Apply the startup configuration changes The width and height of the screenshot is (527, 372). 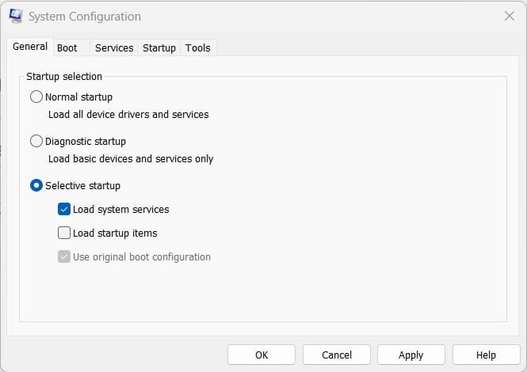coord(411,355)
